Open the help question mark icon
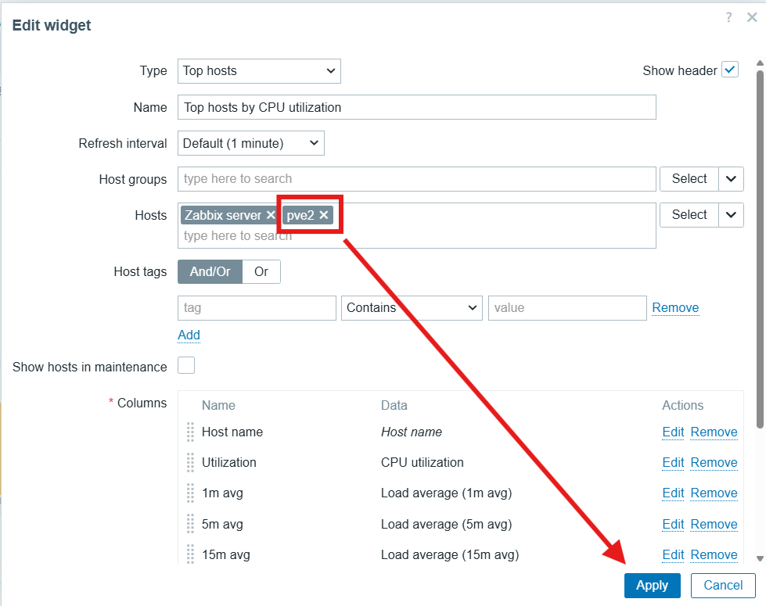Viewport: 766px width, 606px height. [729, 17]
